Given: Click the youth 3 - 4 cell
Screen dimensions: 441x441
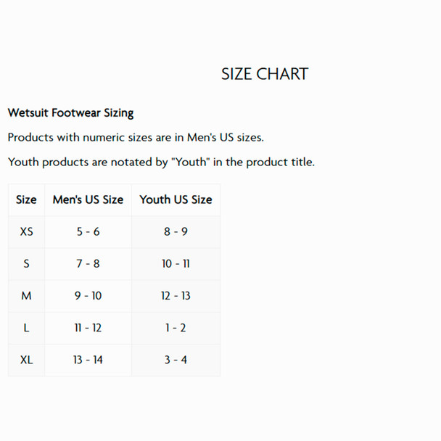Looking at the screenshot, I should tap(176, 360).
